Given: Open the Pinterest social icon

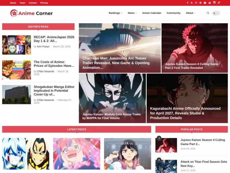Looking at the screenshot, I should pyautogui.click(x=200, y=3).
